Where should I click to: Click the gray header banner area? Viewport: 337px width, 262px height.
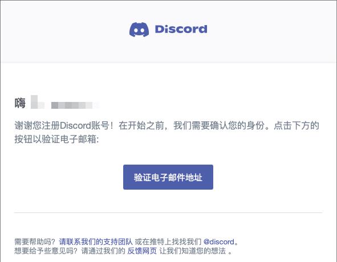pos(169,31)
